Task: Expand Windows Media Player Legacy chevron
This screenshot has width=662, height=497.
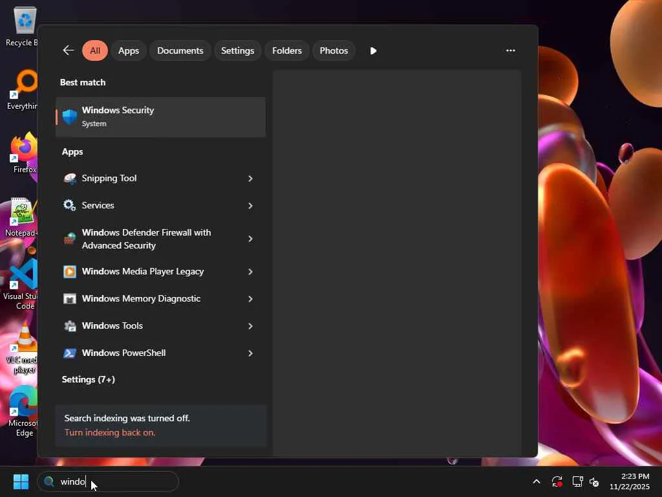Action: (250, 272)
